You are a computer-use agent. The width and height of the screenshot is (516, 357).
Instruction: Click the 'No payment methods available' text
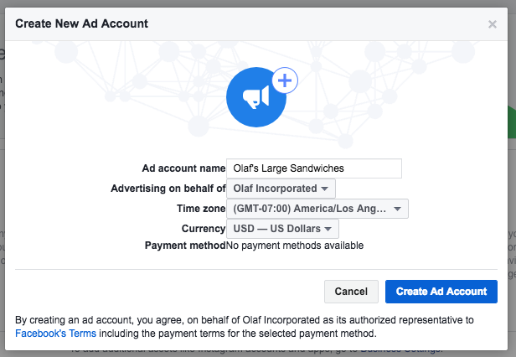[x=295, y=246]
